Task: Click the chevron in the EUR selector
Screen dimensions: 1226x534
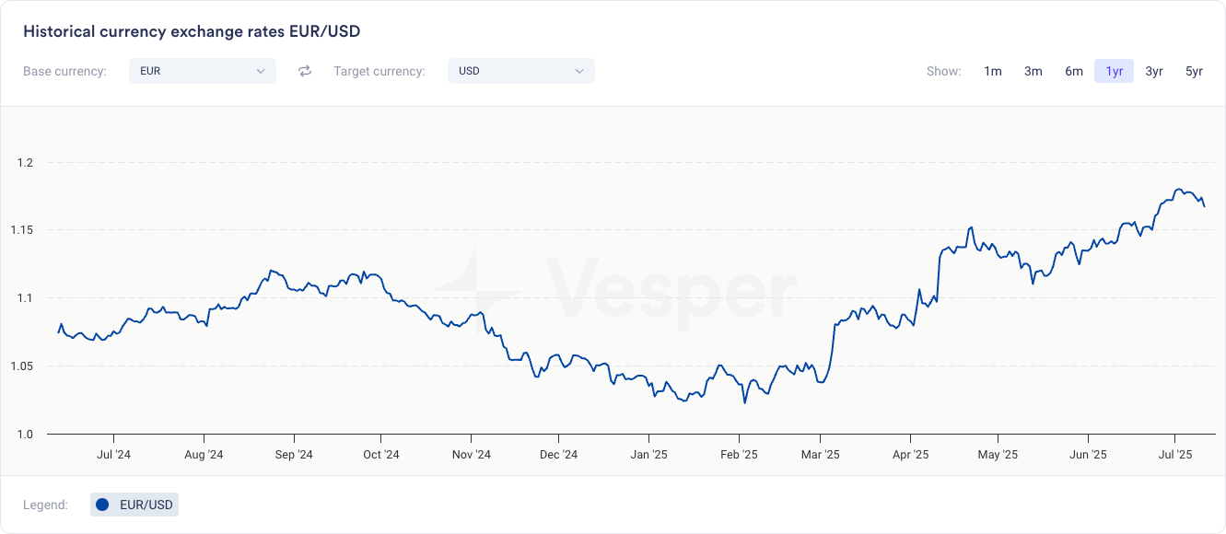Action: click(261, 71)
